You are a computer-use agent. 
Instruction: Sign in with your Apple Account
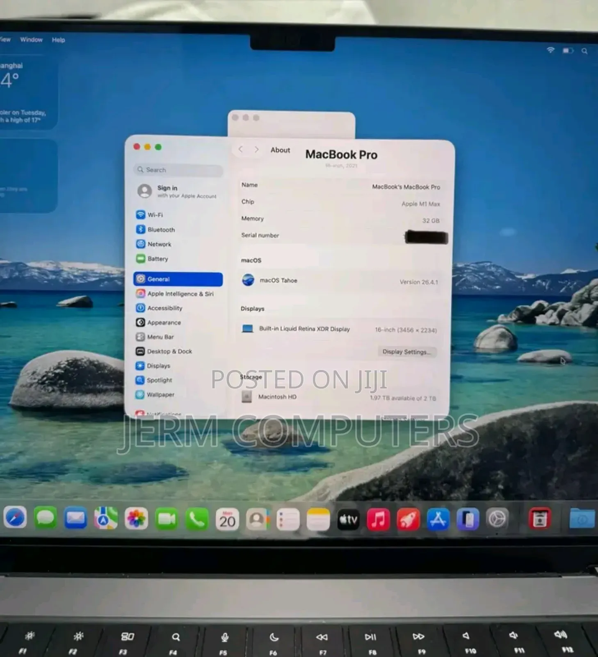(x=178, y=191)
